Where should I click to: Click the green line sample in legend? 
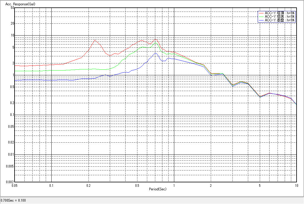click(x=261, y=17)
